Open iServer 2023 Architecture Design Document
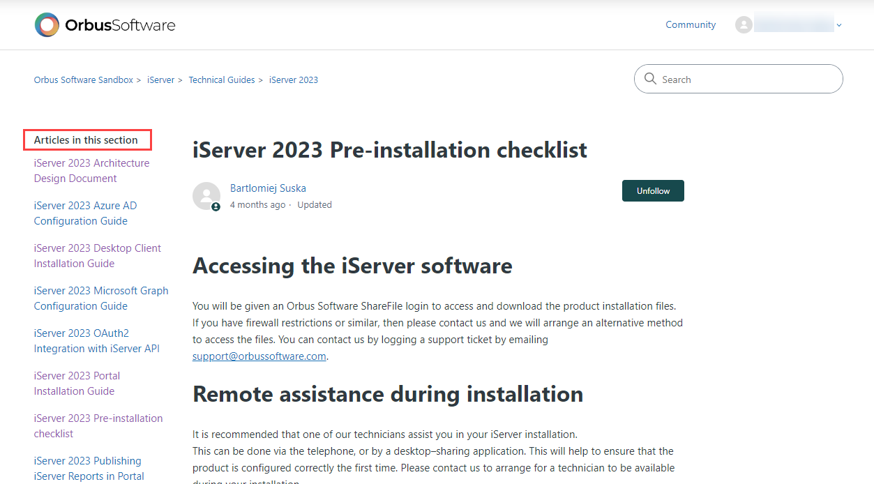 (x=91, y=171)
